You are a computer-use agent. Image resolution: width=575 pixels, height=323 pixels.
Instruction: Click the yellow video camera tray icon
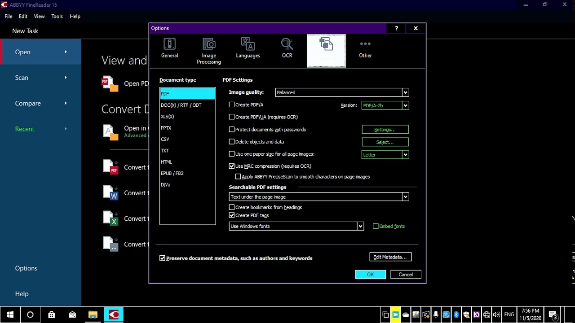click(396, 314)
